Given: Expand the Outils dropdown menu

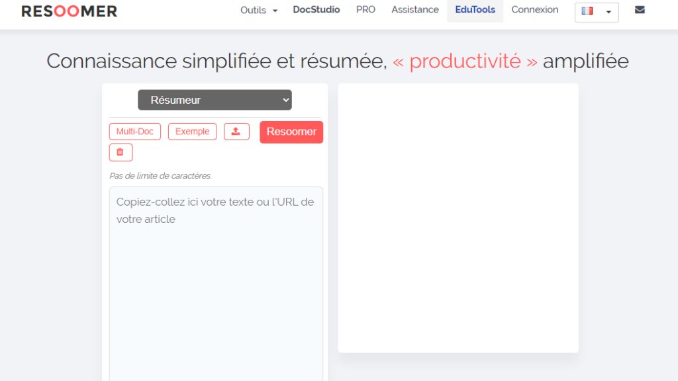Looking at the screenshot, I should (x=259, y=10).
